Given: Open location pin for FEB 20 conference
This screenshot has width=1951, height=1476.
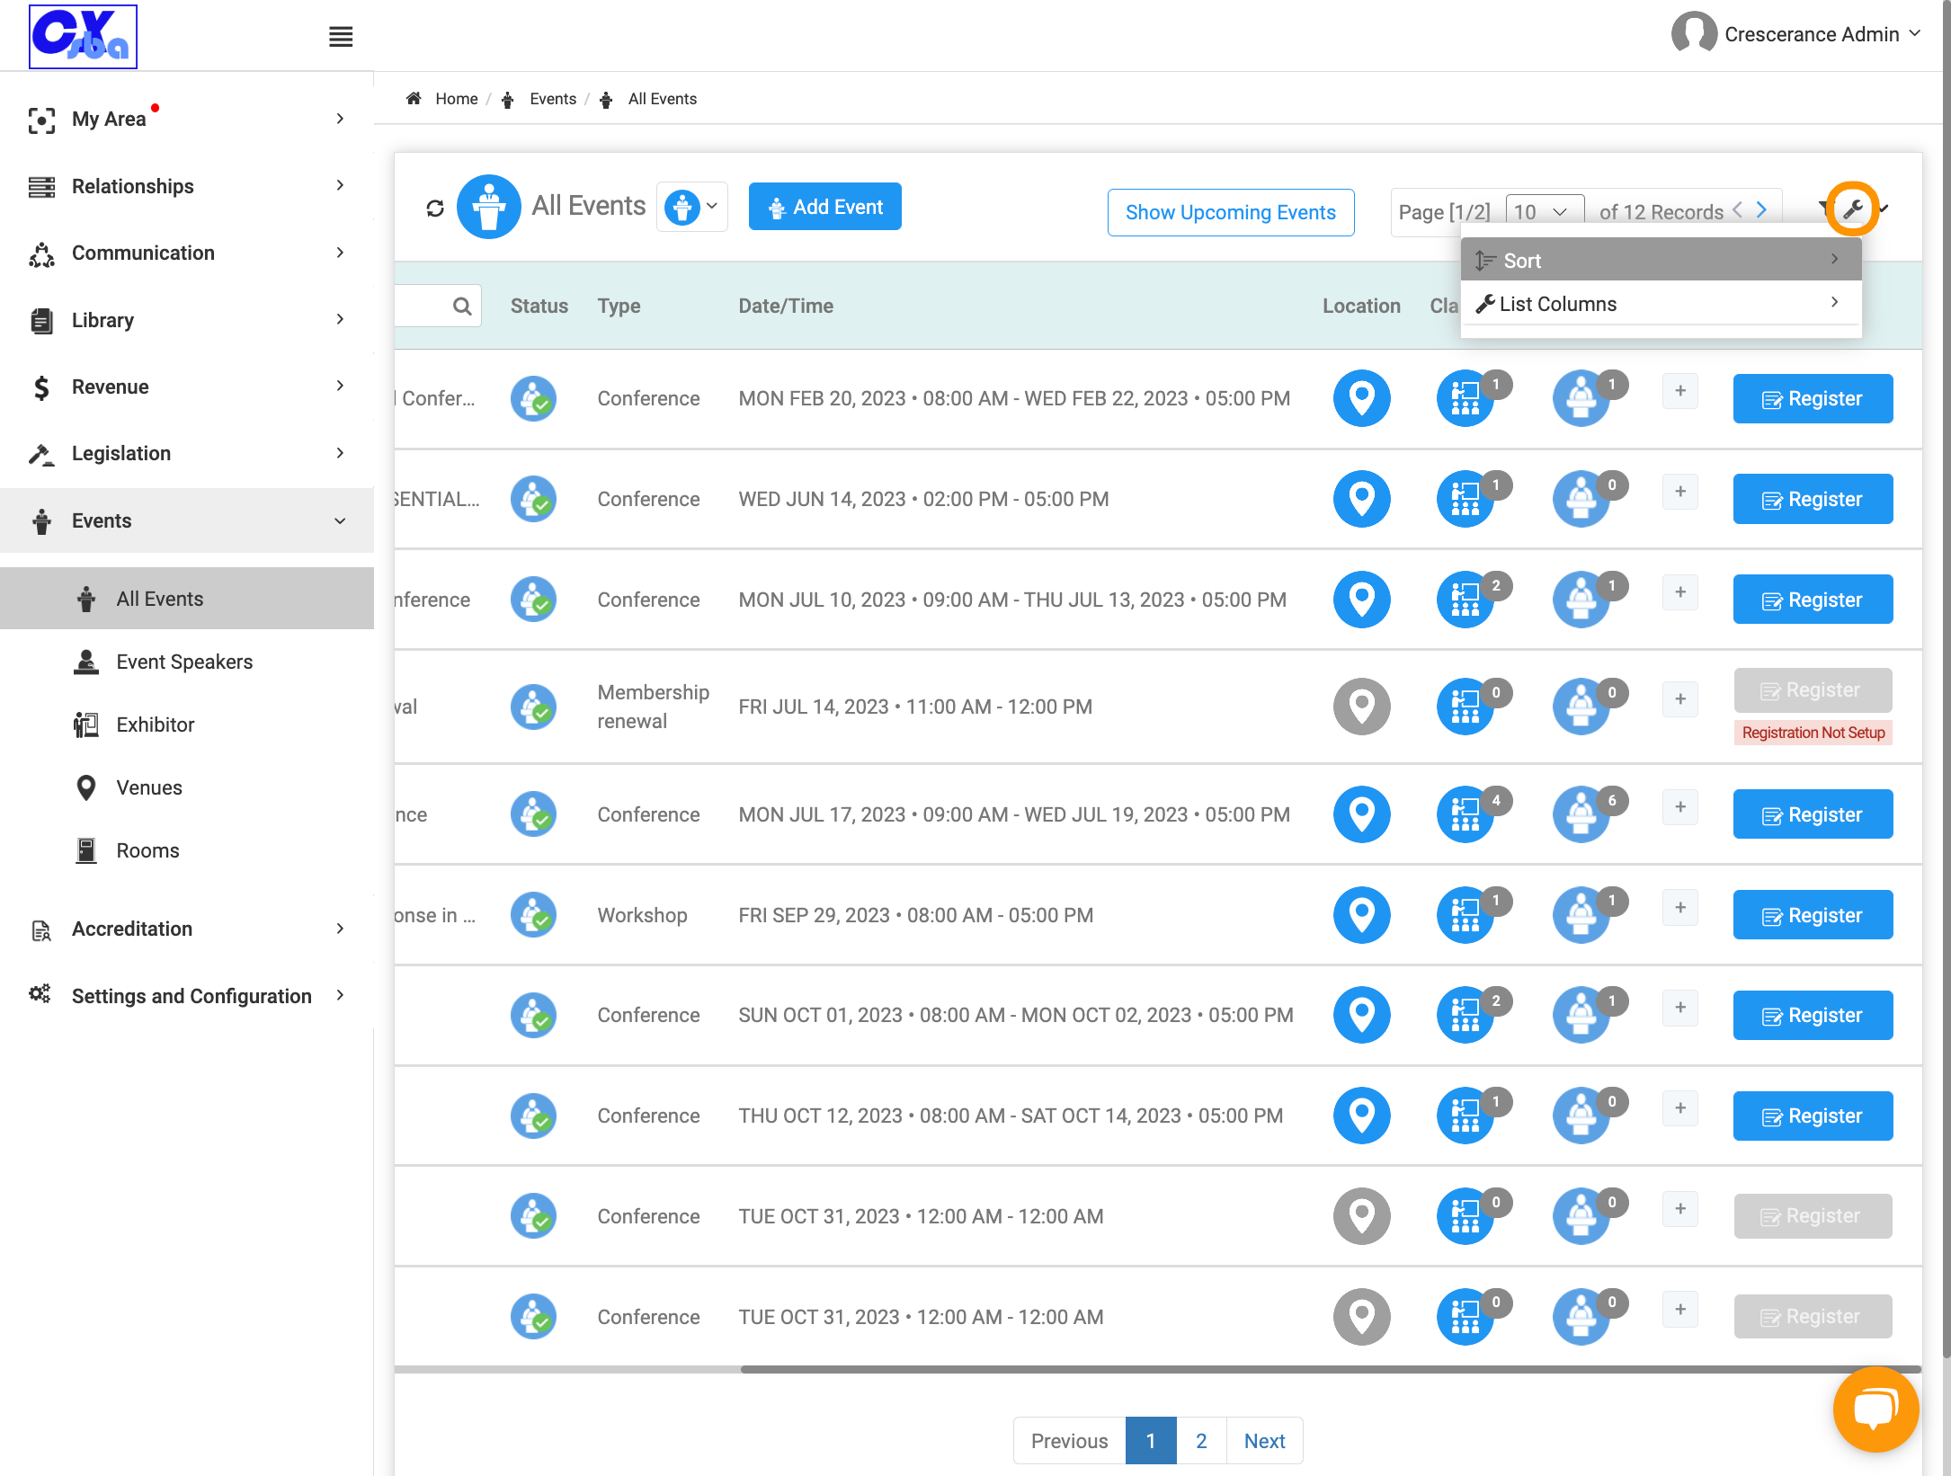Looking at the screenshot, I should [1361, 398].
